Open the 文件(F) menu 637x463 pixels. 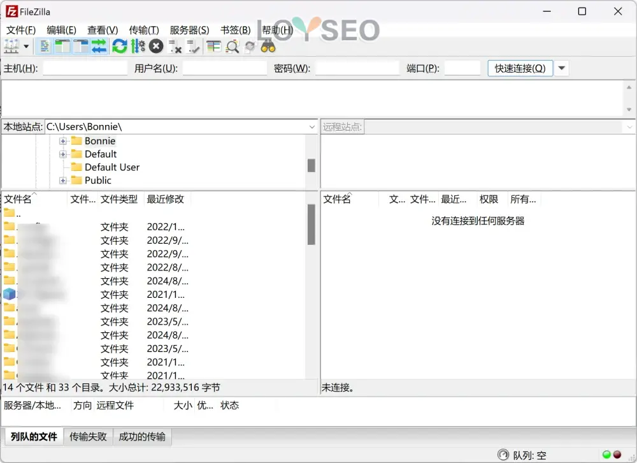[x=21, y=30]
